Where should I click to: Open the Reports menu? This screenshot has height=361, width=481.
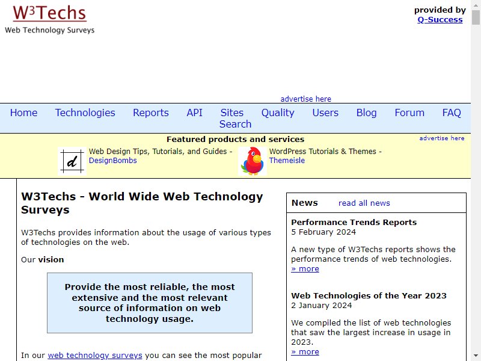151,113
